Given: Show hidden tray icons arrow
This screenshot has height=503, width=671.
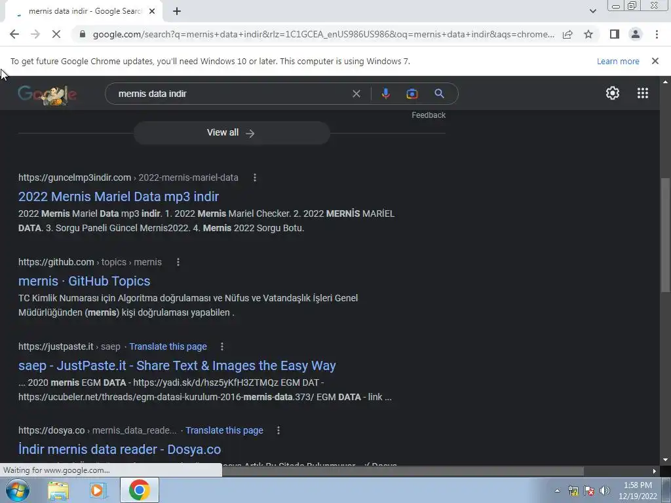Looking at the screenshot, I should coord(557,491).
